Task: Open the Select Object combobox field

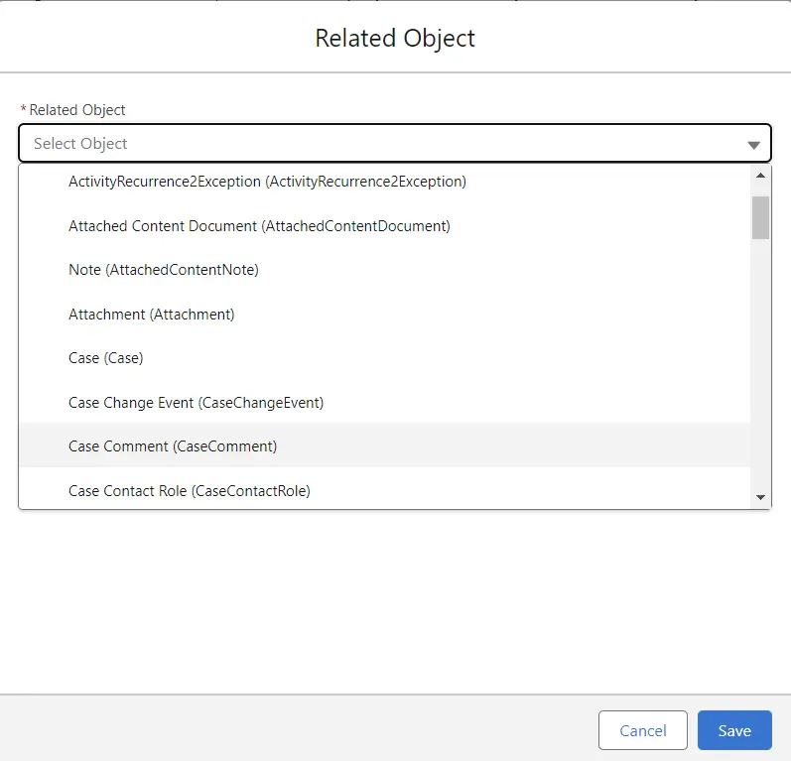Action: [x=377, y=144]
